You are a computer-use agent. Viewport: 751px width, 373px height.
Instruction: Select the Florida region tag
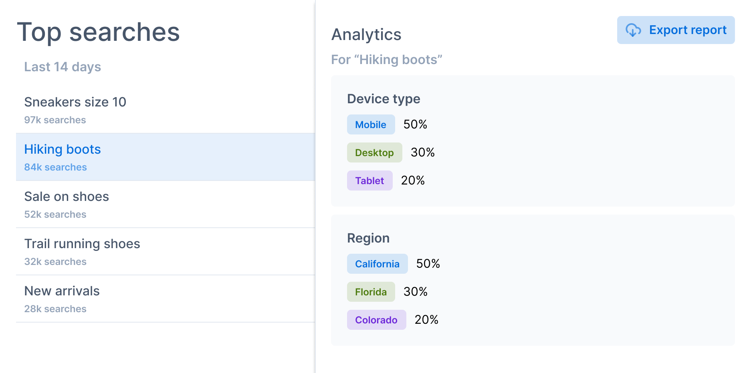(371, 292)
